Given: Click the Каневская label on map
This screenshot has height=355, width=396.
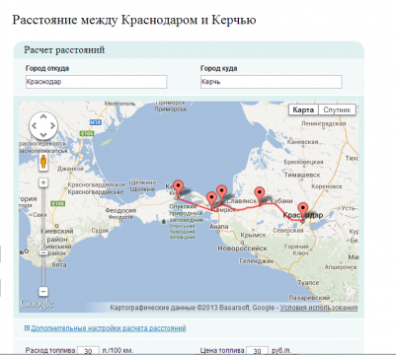Looking at the screenshot, I should point(302,142).
